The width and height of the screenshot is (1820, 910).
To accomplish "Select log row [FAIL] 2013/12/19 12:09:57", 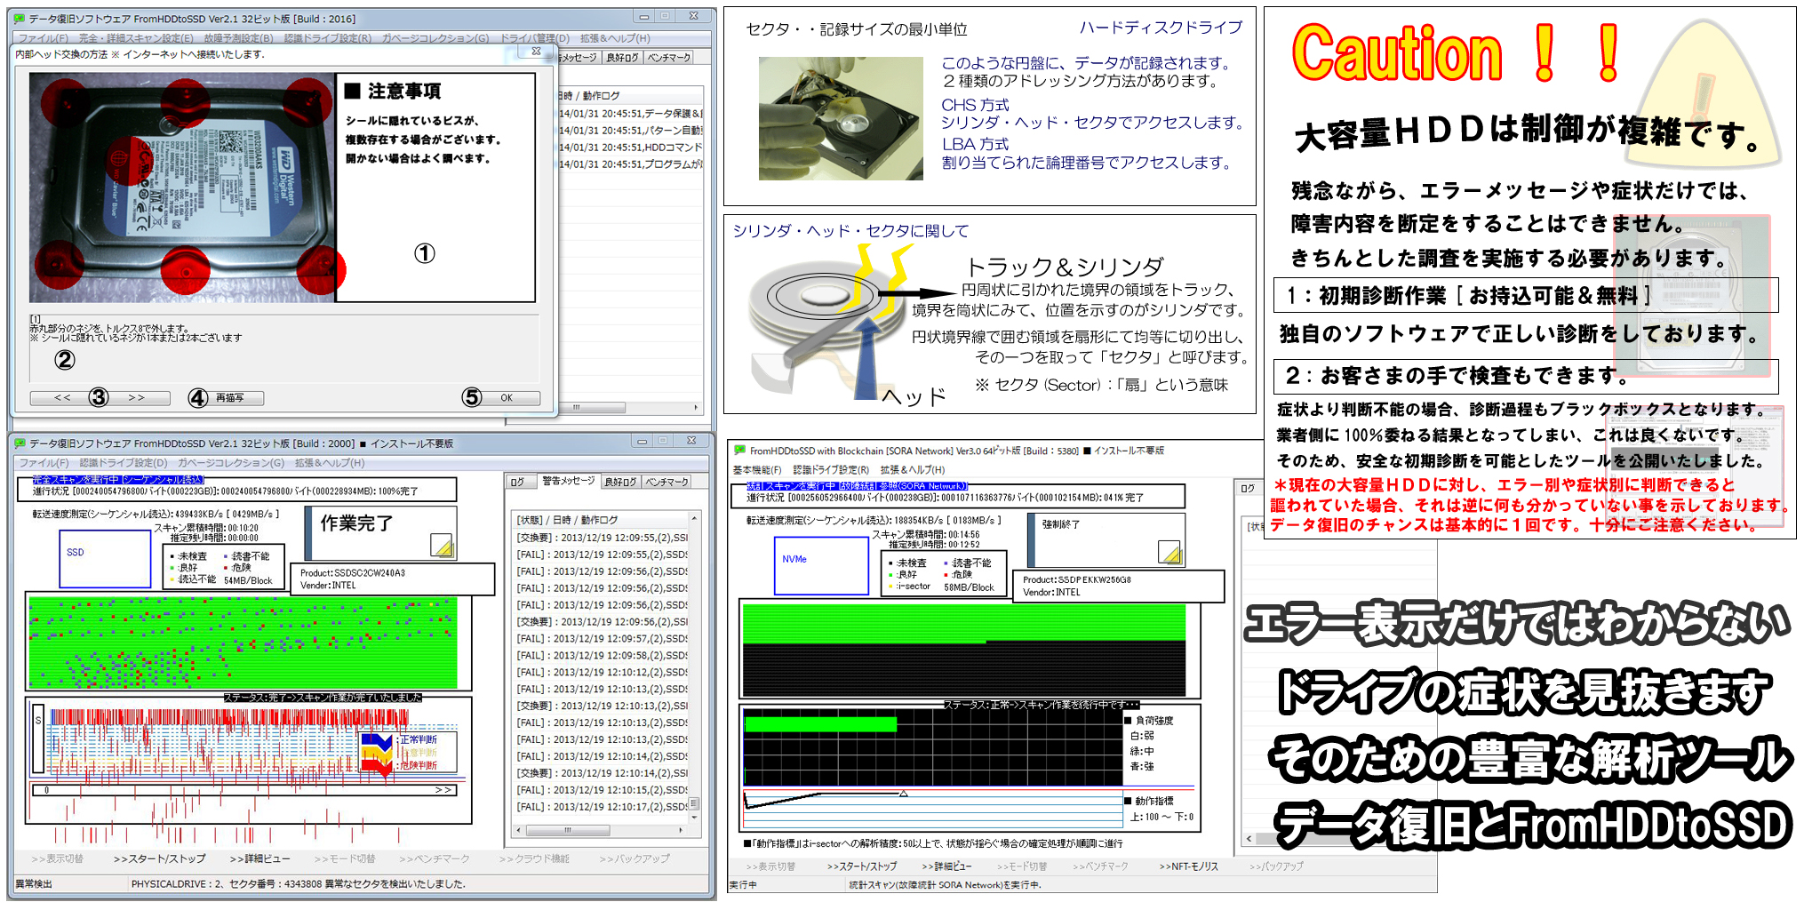I will click(x=602, y=639).
